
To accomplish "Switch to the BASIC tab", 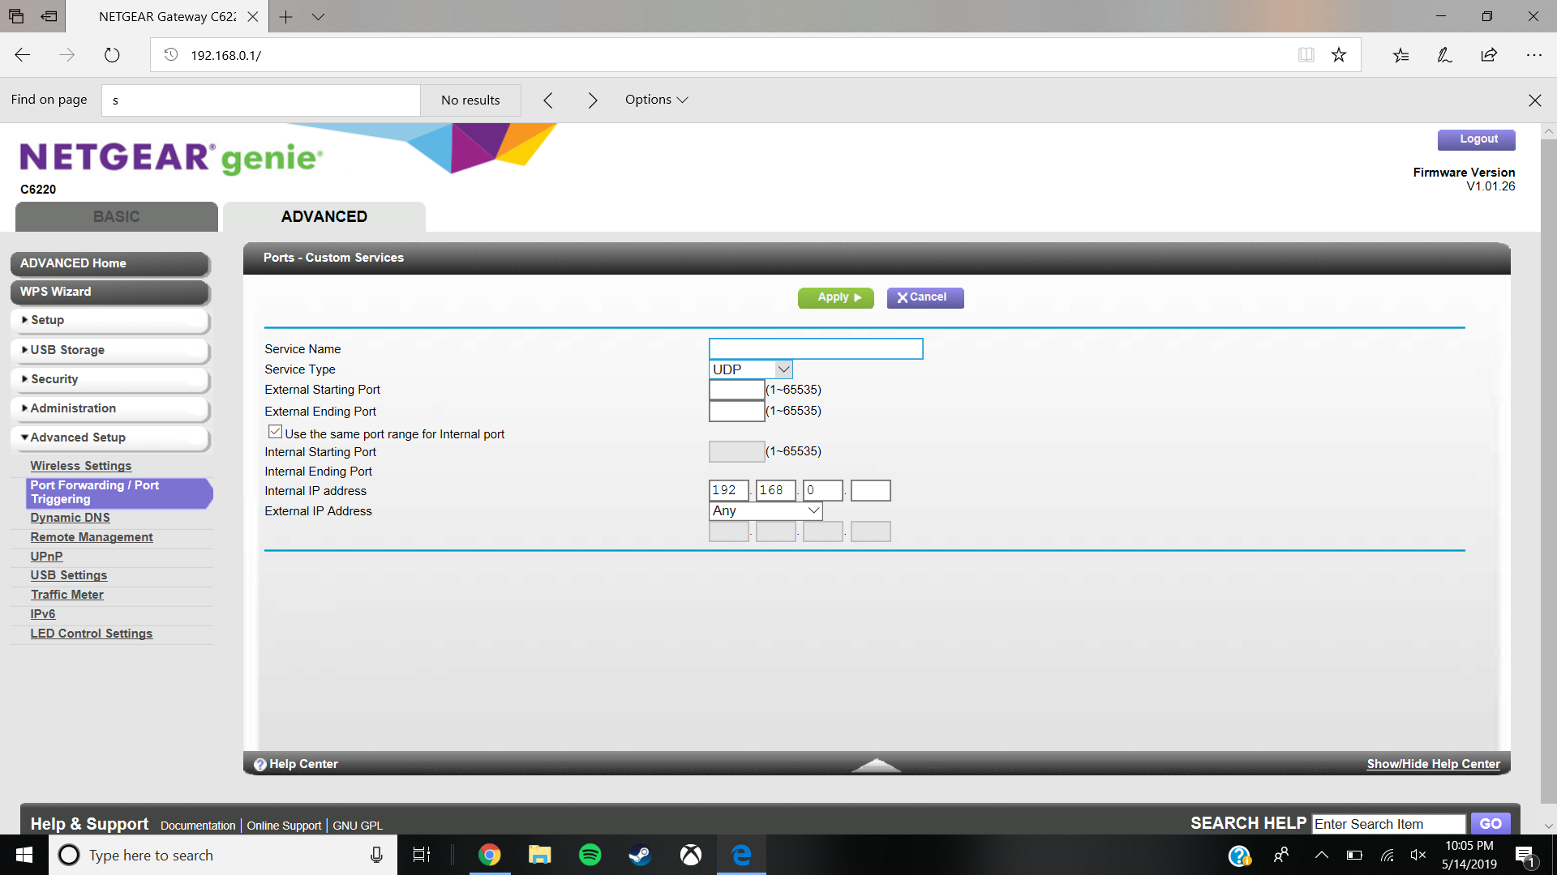I will pyautogui.click(x=116, y=217).
